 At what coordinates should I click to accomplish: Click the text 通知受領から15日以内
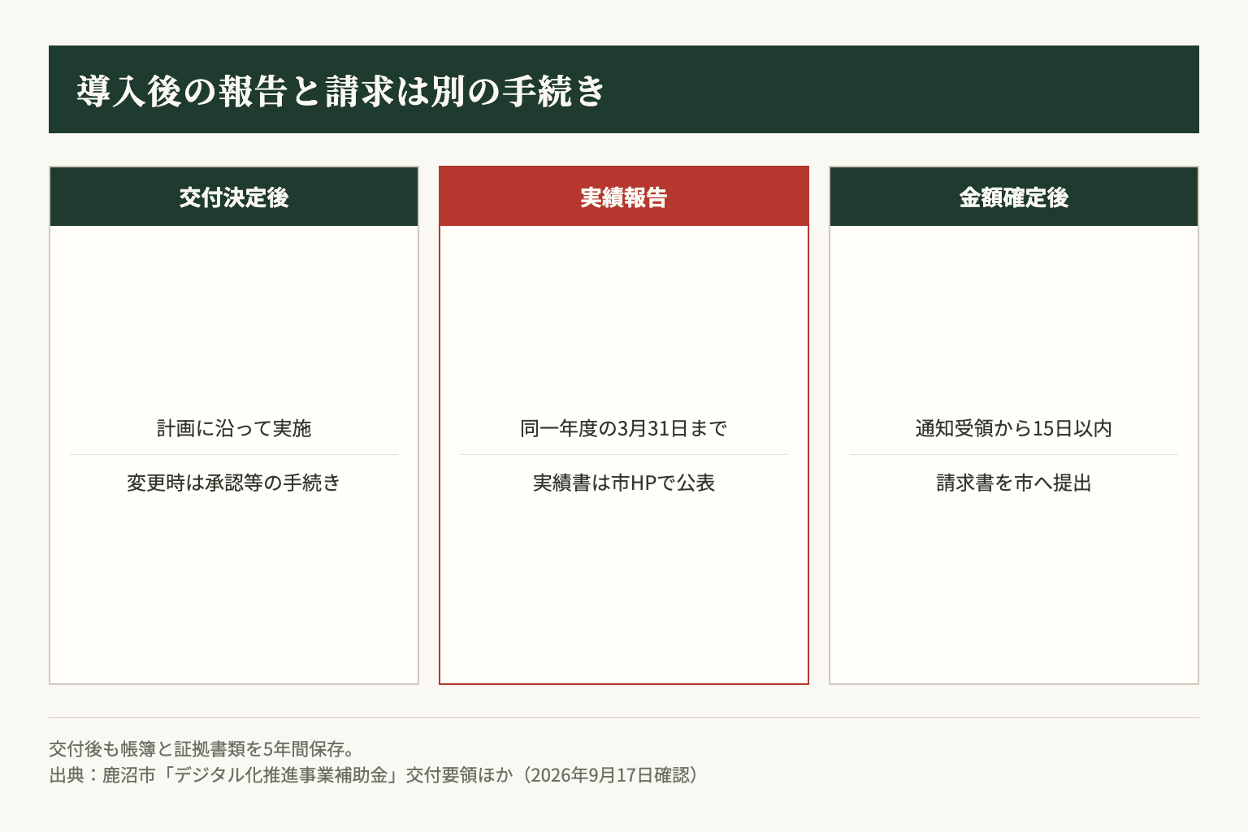[1014, 428]
